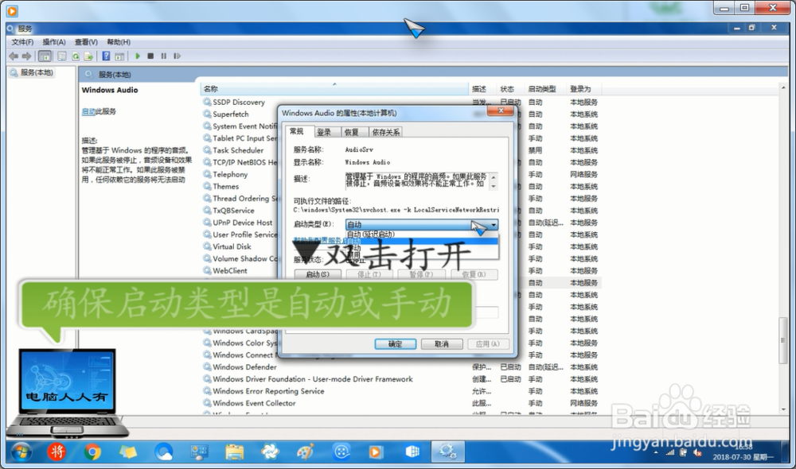Sort by the 启动类型 column header
The width and height of the screenshot is (796, 469).
click(x=546, y=89)
